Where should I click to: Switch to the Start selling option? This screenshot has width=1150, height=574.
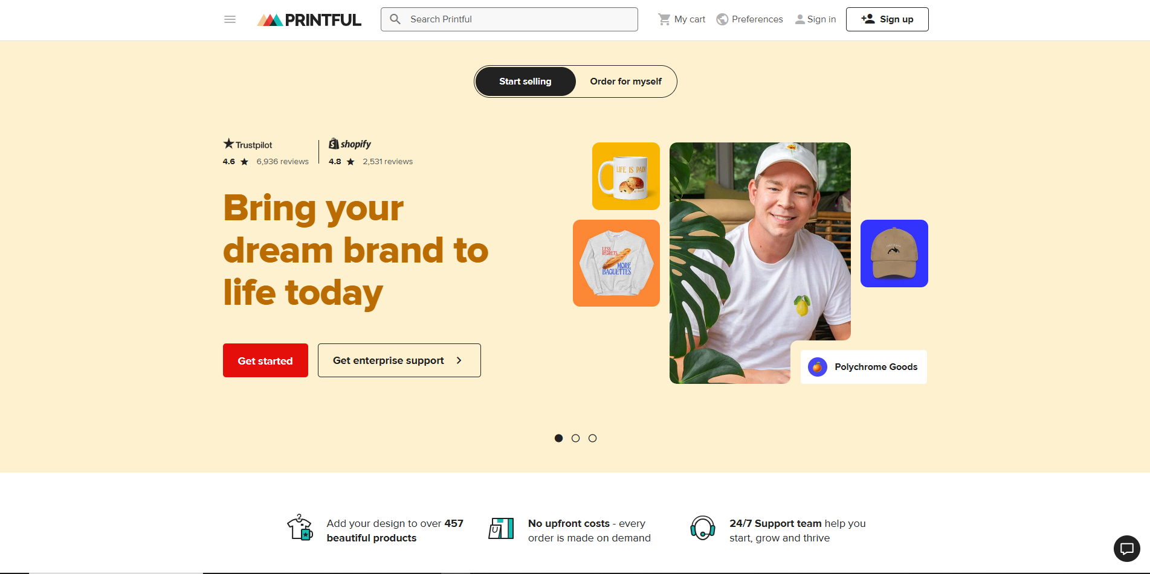tap(525, 81)
